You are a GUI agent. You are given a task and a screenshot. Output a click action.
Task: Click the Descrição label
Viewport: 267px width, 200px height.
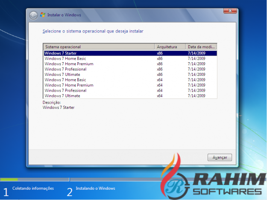[x=52, y=102]
